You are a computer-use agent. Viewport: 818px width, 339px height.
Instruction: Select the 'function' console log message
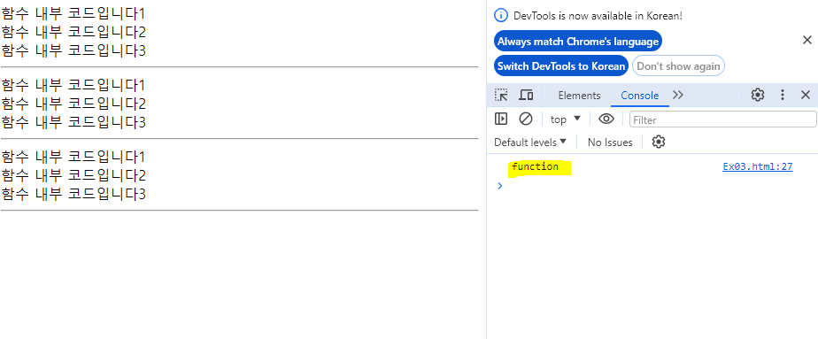tap(536, 167)
